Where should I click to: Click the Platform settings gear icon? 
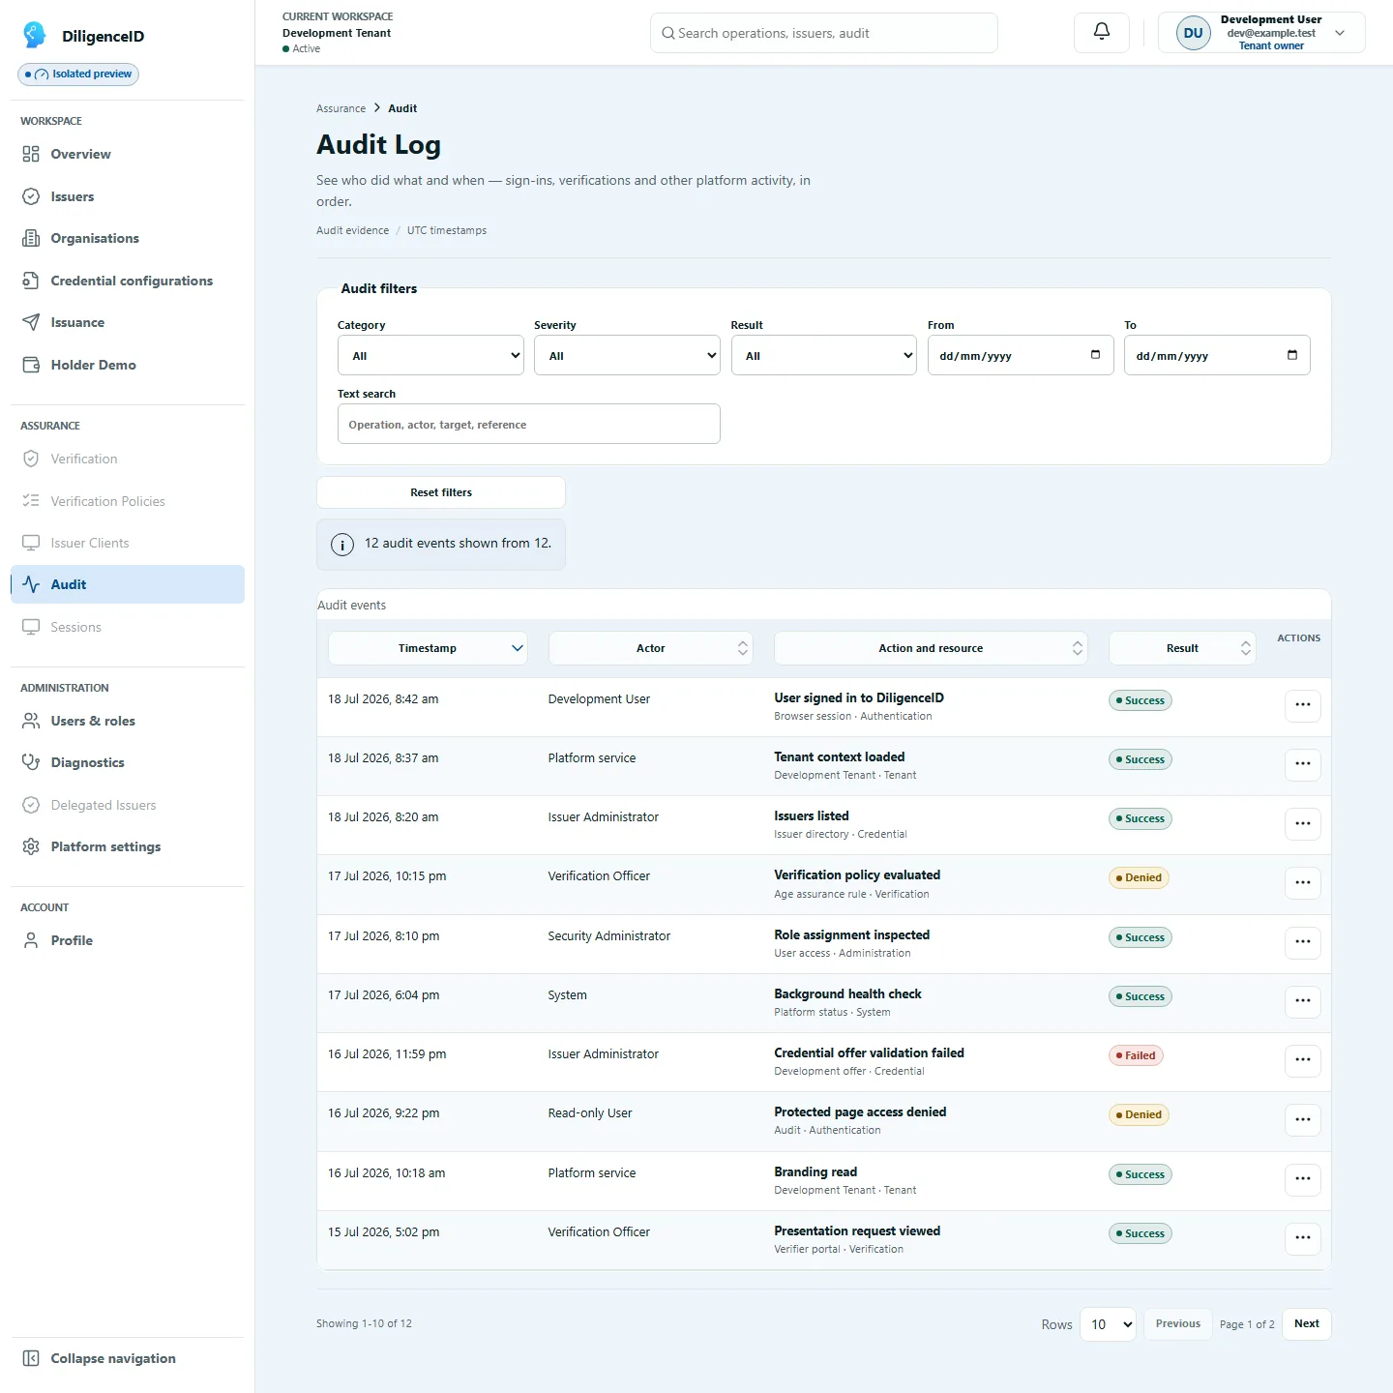tap(31, 846)
